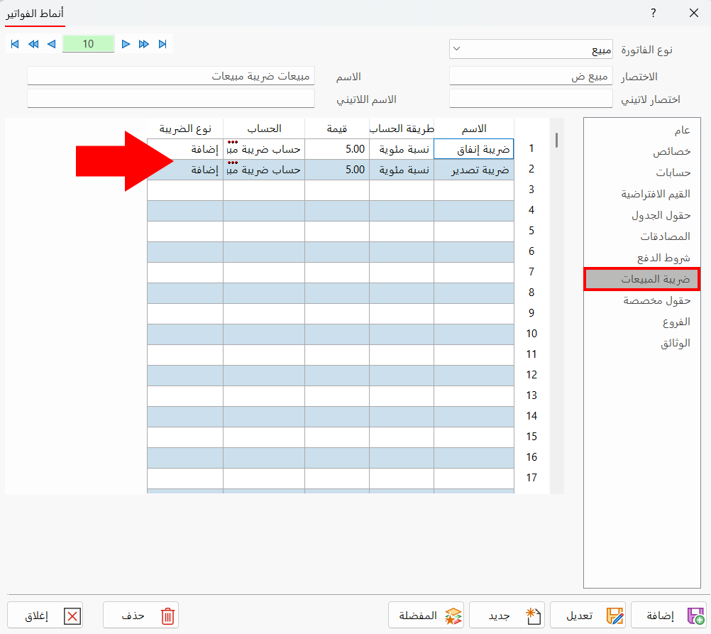Go to previous record arrow
Viewport: 711px width, 634px height.
tap(51, 44)
